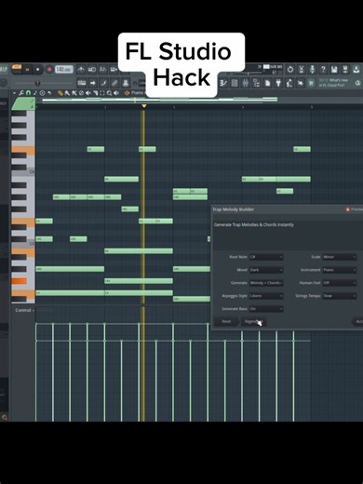Click the playback speaker tool icon
The image size is (363, 484).
[116, 93]
